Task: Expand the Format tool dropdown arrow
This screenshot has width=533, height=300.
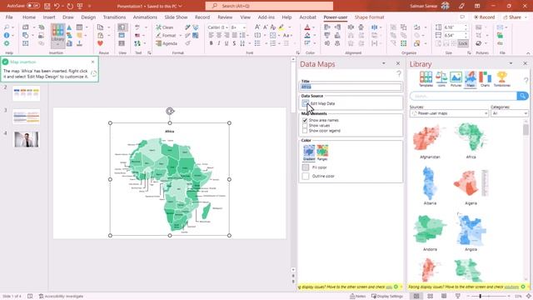Action: pos(180,35)
